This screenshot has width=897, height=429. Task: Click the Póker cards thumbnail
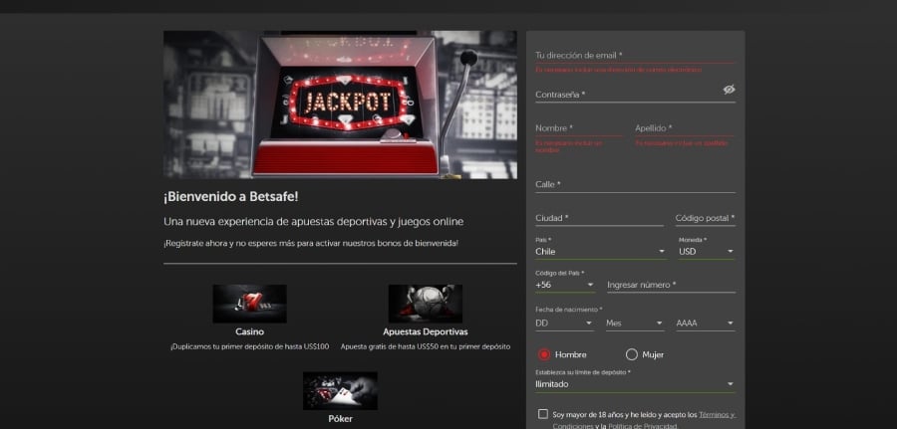[340, 391]
